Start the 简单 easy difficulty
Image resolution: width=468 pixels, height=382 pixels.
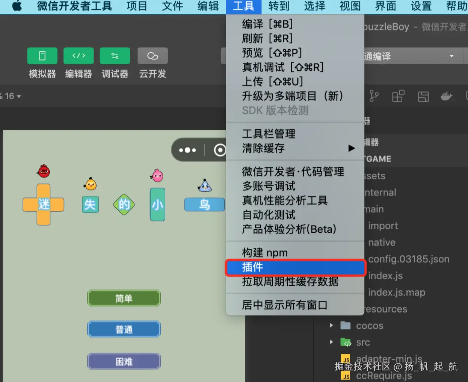pyautogui.click(x=124, y=299)
